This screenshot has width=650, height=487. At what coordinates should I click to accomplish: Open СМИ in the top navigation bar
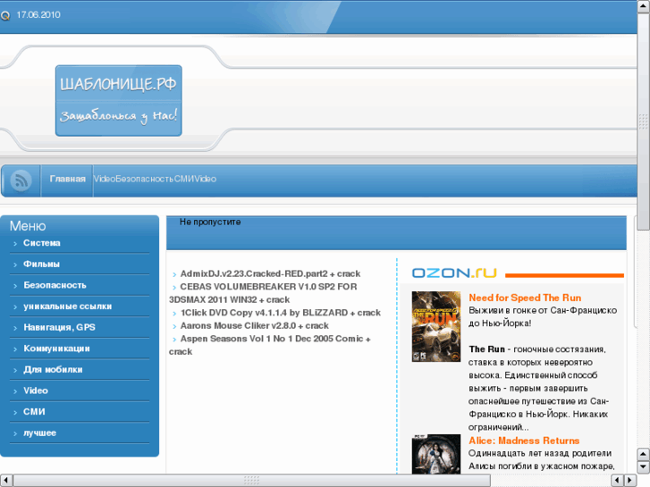point(184,179)
